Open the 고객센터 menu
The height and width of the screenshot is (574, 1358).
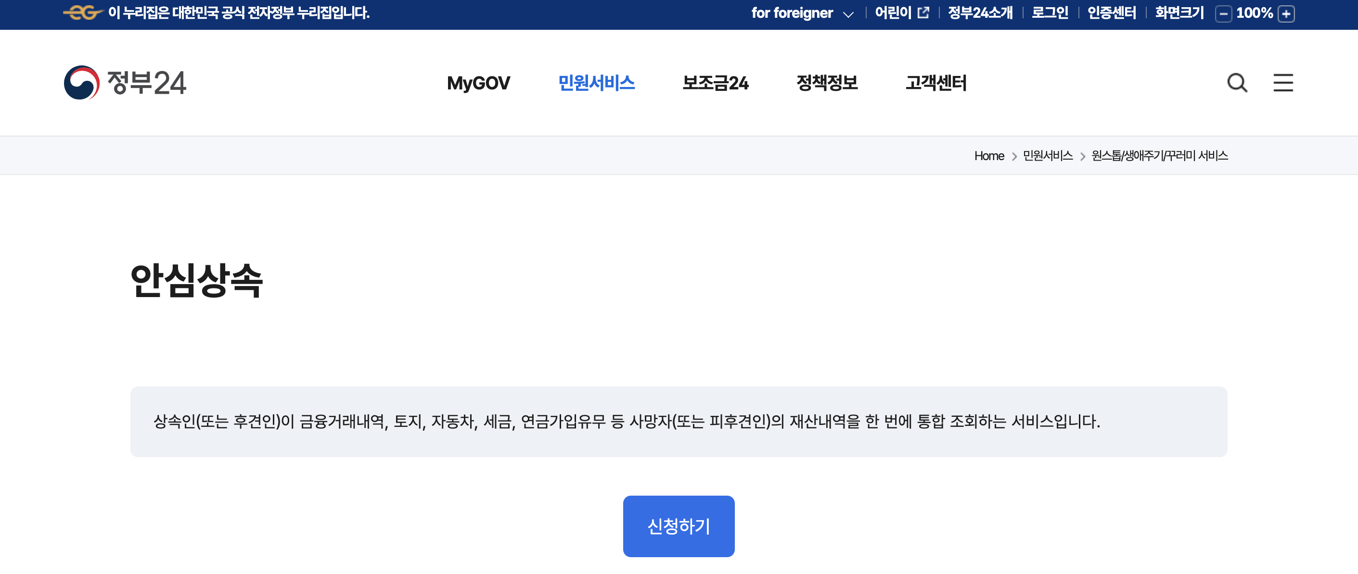(x=936, y=83)
